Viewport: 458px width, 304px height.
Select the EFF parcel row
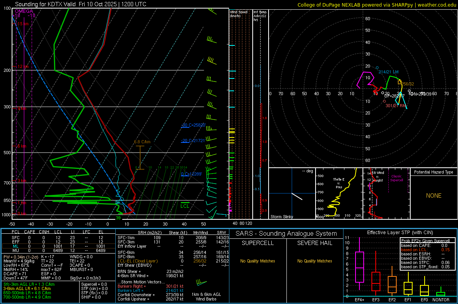(x=59, y=242)
